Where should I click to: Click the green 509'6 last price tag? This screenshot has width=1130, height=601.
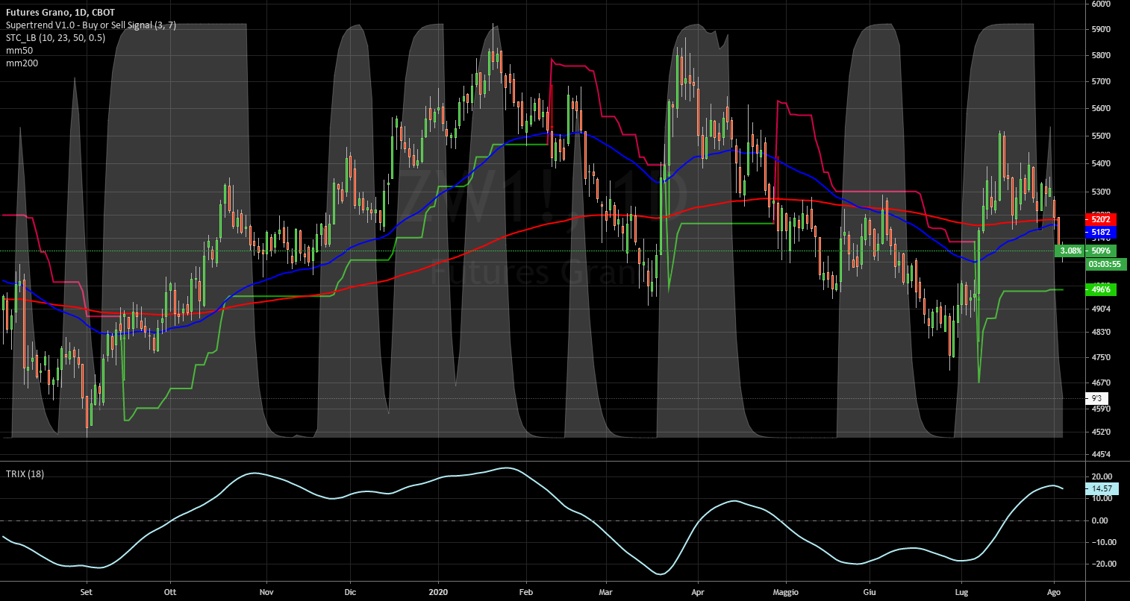click(x=1101, y=251)
